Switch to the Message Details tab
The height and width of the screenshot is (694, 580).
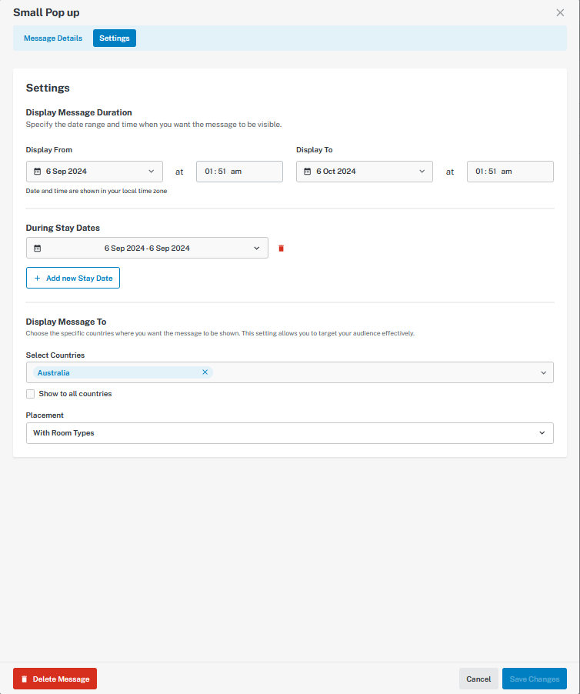click(53, 38)
